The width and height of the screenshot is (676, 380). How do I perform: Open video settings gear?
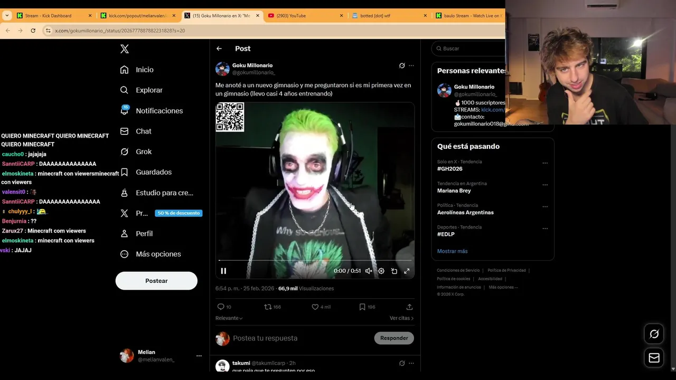(381, 271)
